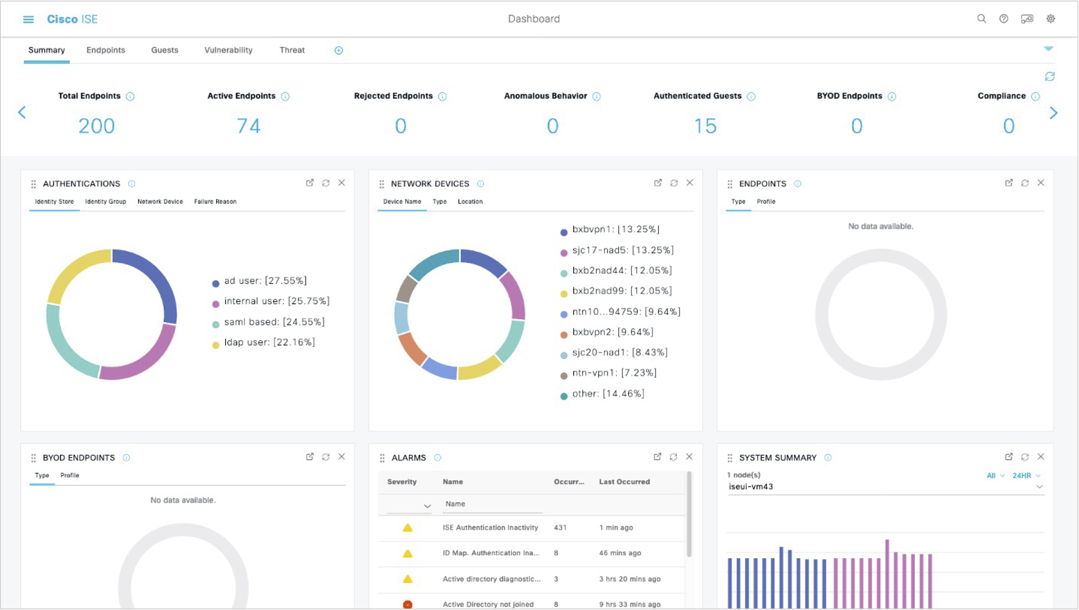This screenshot has height=610, width=1079.
Task: Click the Name filter field in Alarms
Action: [x=492, y=504]
